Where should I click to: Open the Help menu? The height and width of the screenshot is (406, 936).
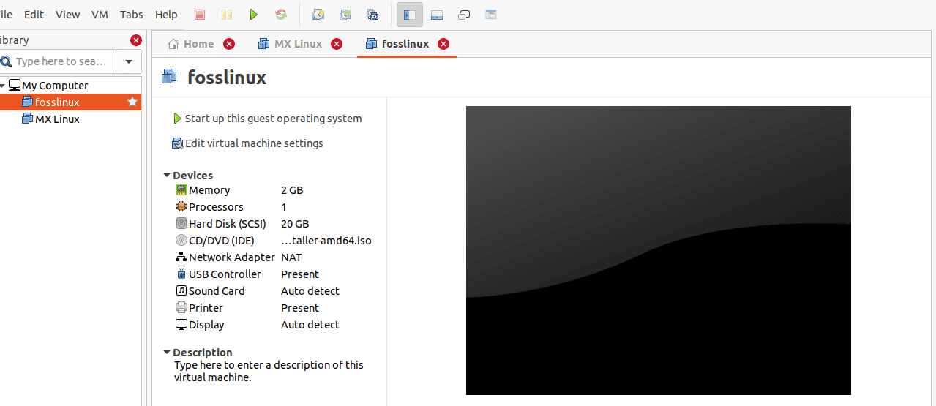pos(166,15)
